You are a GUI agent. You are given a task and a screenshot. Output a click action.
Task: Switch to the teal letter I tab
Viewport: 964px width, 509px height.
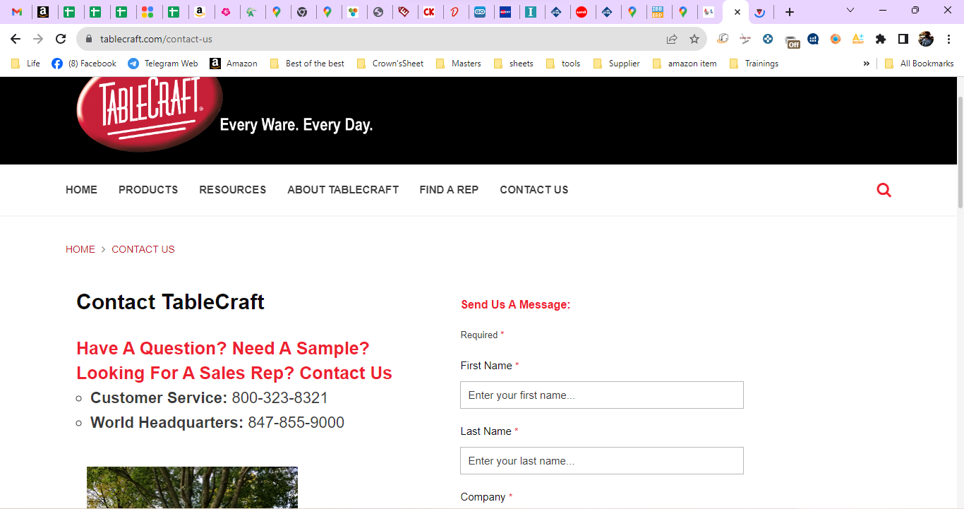click(531, 12)
